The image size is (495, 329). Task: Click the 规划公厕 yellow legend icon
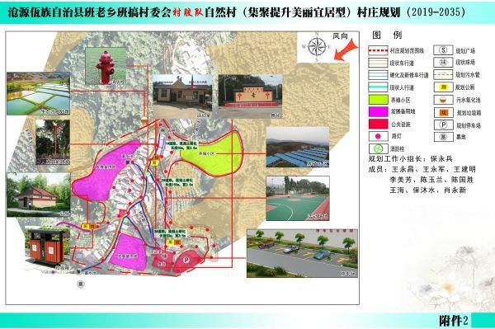[444, 87]
